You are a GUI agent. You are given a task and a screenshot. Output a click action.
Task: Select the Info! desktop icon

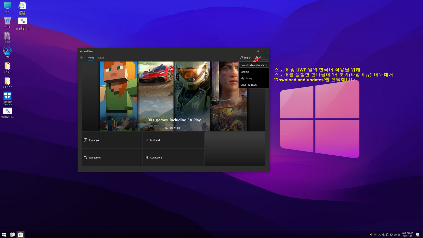tap(7, 52)
